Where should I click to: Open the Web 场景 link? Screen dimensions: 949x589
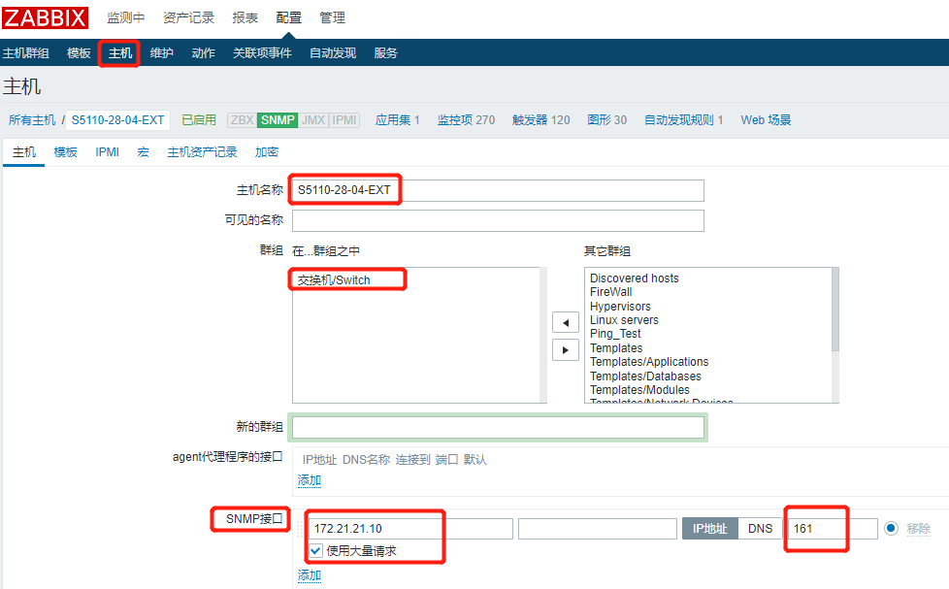(767, 120)
